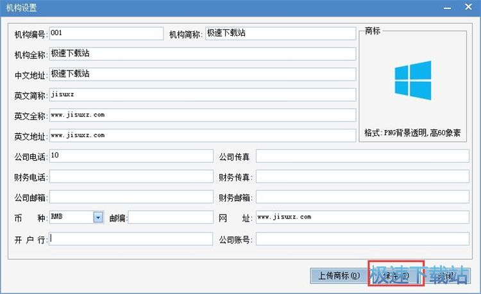Click the 英文简称 field with jisuxz

coord(203,95)
